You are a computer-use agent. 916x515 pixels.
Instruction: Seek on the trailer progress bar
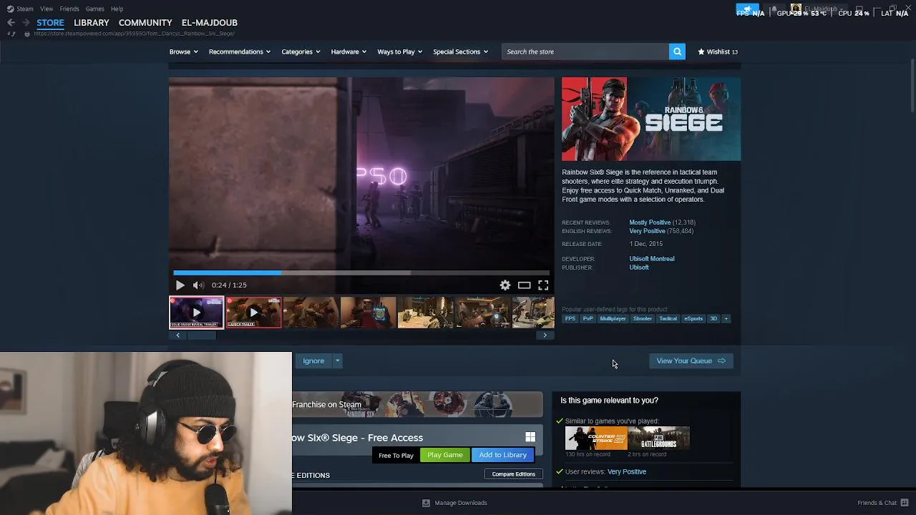(361, 273)
